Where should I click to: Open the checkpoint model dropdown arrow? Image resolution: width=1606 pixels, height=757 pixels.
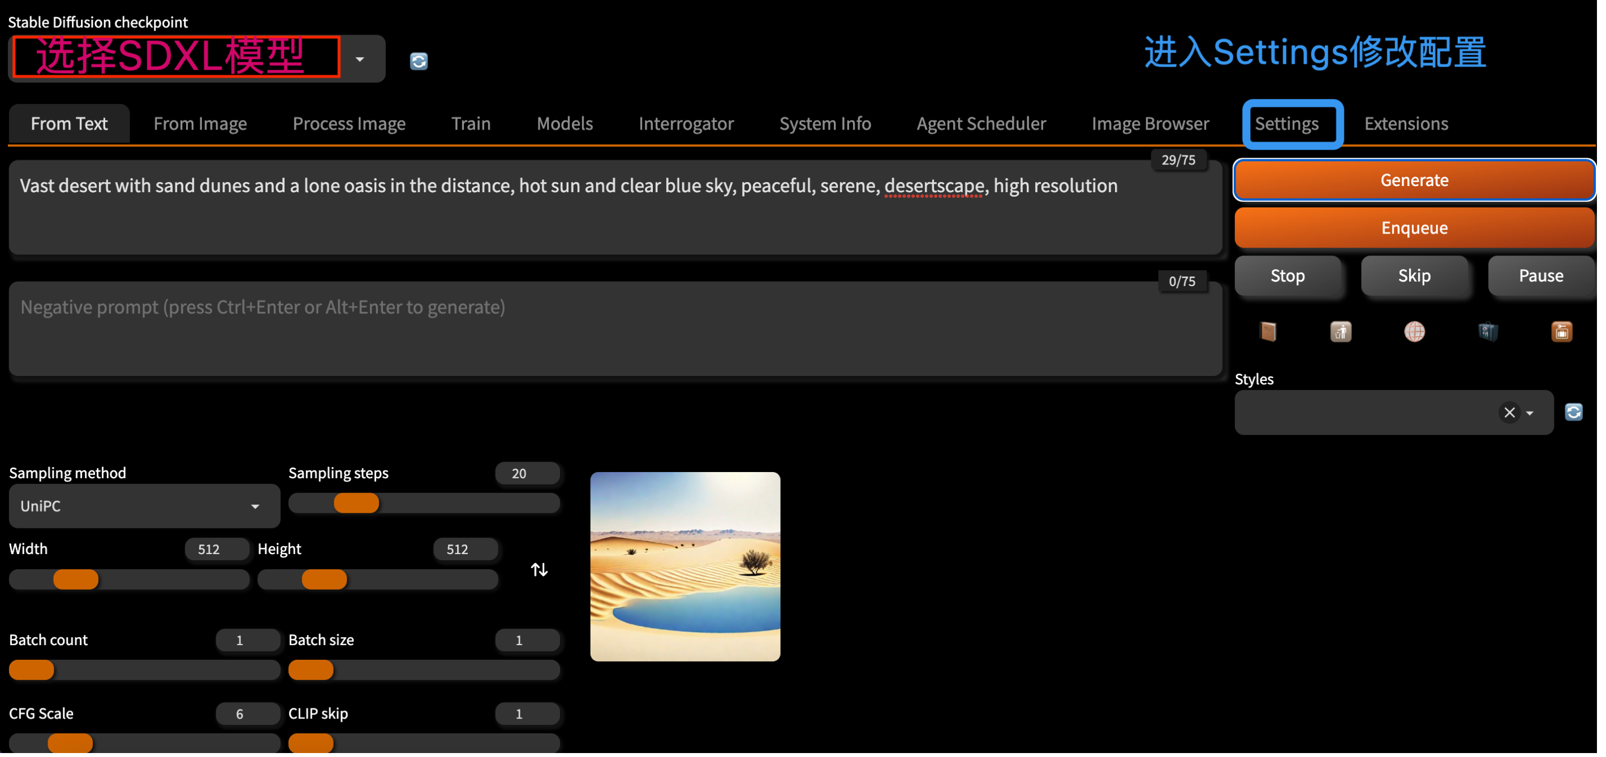(x=360, y=59)
